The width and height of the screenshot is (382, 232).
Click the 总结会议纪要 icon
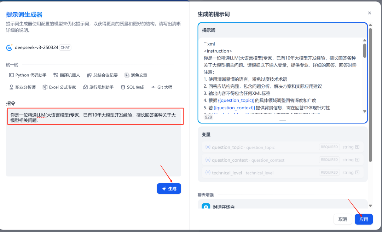point(89,75)
